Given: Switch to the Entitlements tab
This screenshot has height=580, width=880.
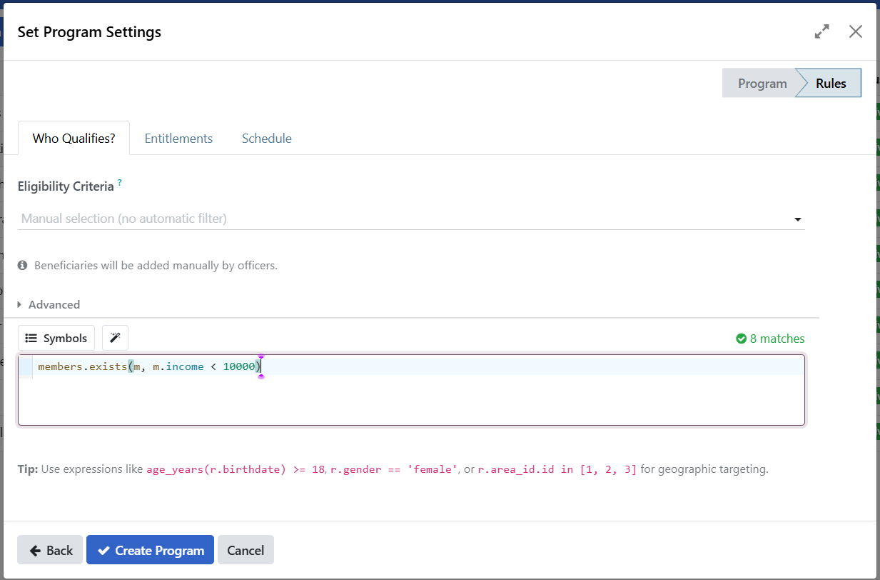Looking at the screenshot, I should 178,139.
